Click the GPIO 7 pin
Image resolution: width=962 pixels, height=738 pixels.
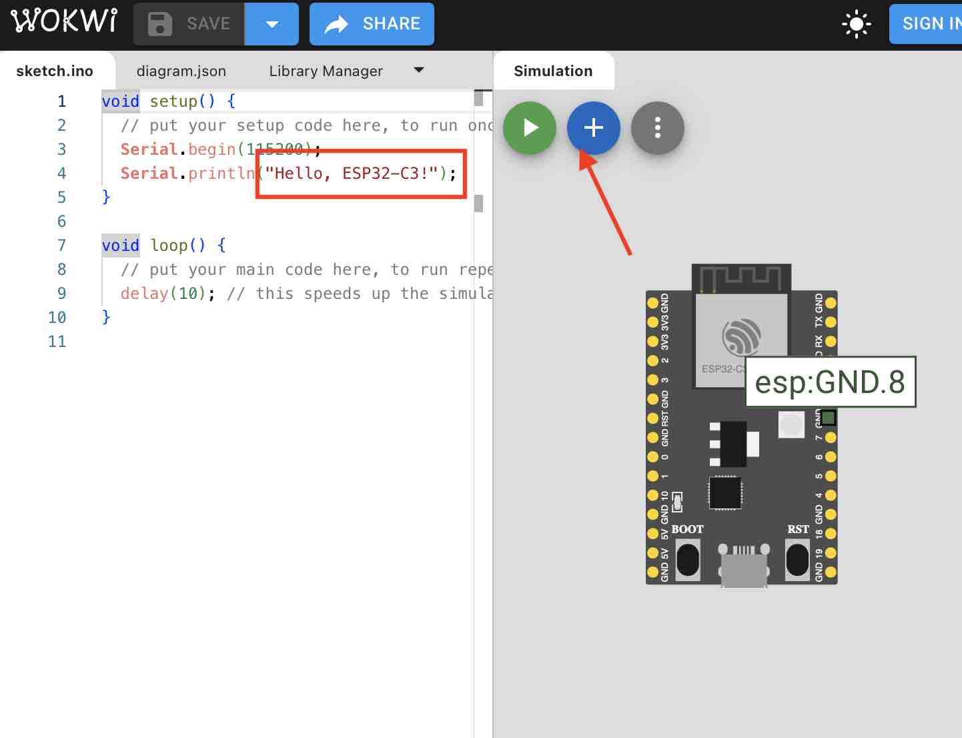click(831, 438)
